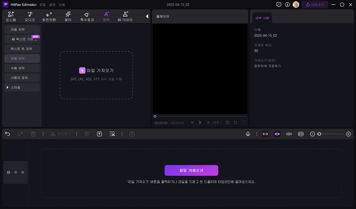Click the 분리하기 split tool
The height and width of the screenshot is (209, 356).
click(x=61, y=134)
